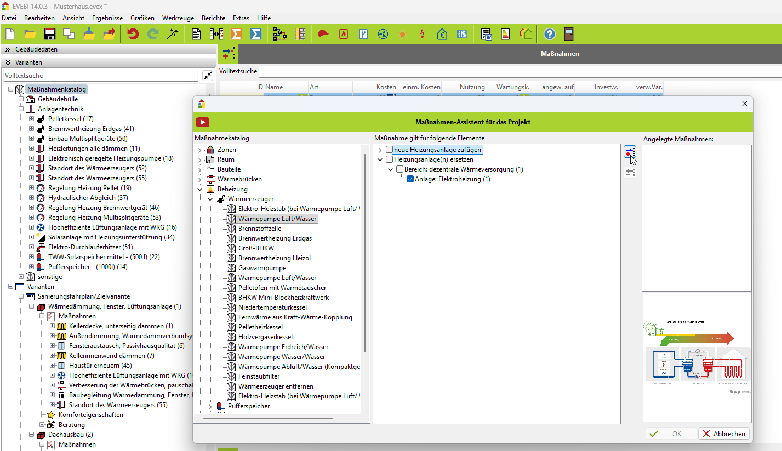Tick the 'Heizungsanlage(n) ersetzen' checkbox
Image resolution: width=782 pixels, height=451 pixels.
point(389,159)
